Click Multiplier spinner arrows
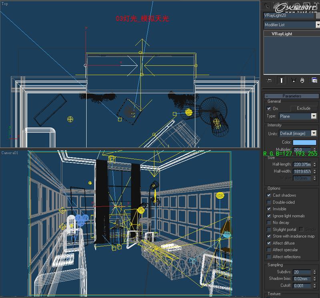This screenshot has height=298, width=320. (x=314, y=150)
